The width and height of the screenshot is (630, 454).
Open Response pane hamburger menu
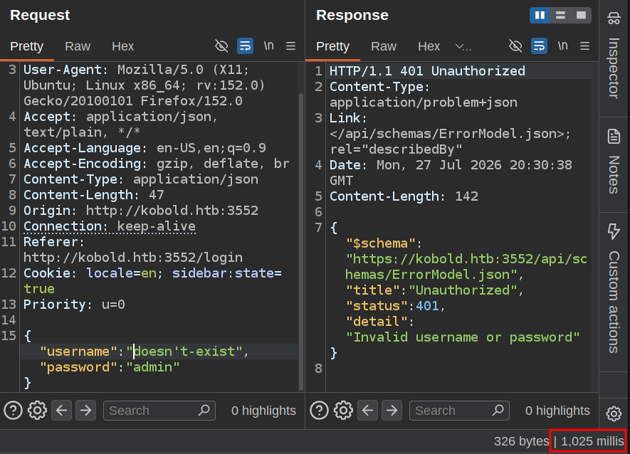click(x=585, y=46)
